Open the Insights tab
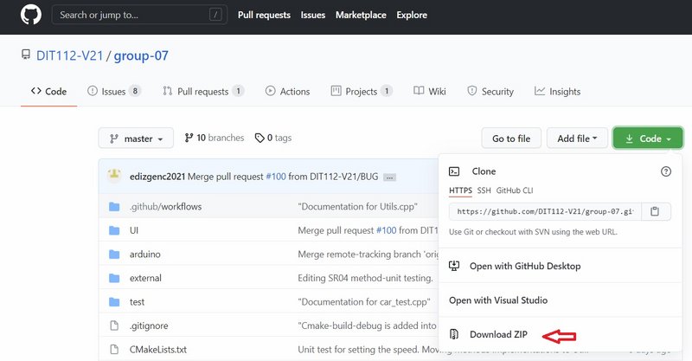Viewport: 692px width, 361px height. tap(557, 92)
